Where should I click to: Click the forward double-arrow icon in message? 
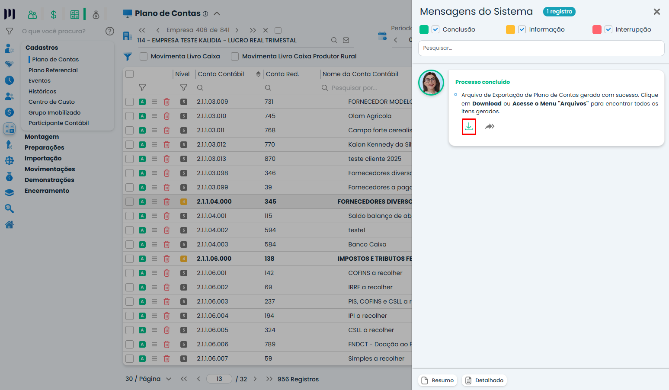pos(490,127)
